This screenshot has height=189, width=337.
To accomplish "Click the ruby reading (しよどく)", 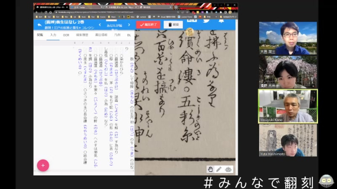I will 116,112.
